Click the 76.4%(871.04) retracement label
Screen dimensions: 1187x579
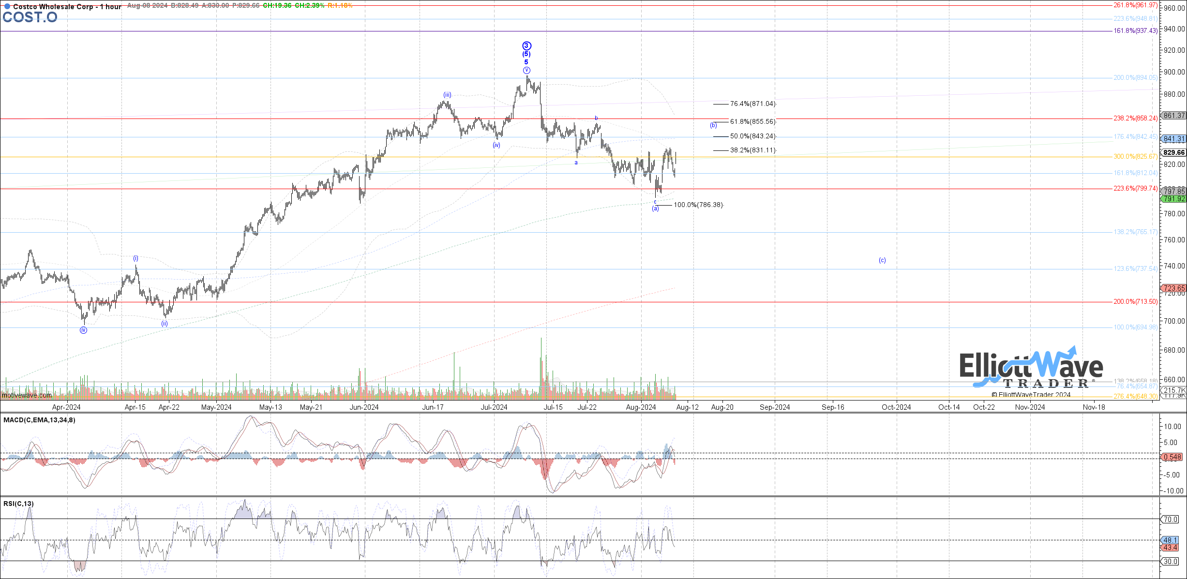[752, 104]
